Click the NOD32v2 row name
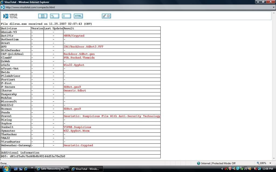This screenshot has height=172, width=276. [x=7, y=105]
